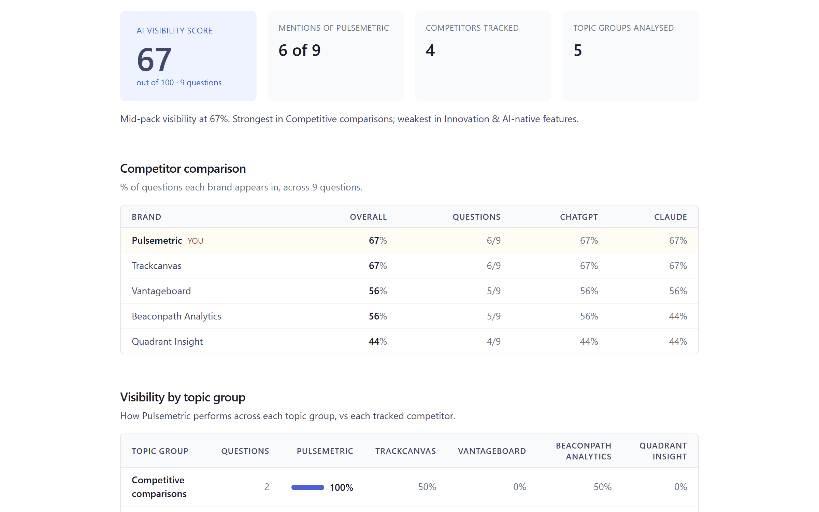Click the YOU badge beside Pulsemetric

[195, 241]
